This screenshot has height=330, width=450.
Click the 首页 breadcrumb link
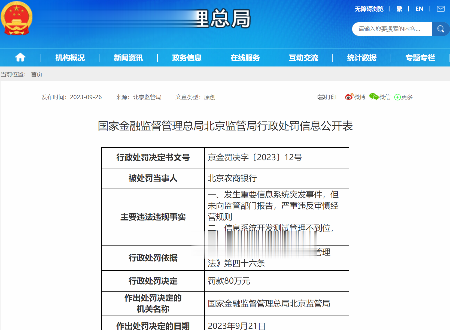[37, 74]
